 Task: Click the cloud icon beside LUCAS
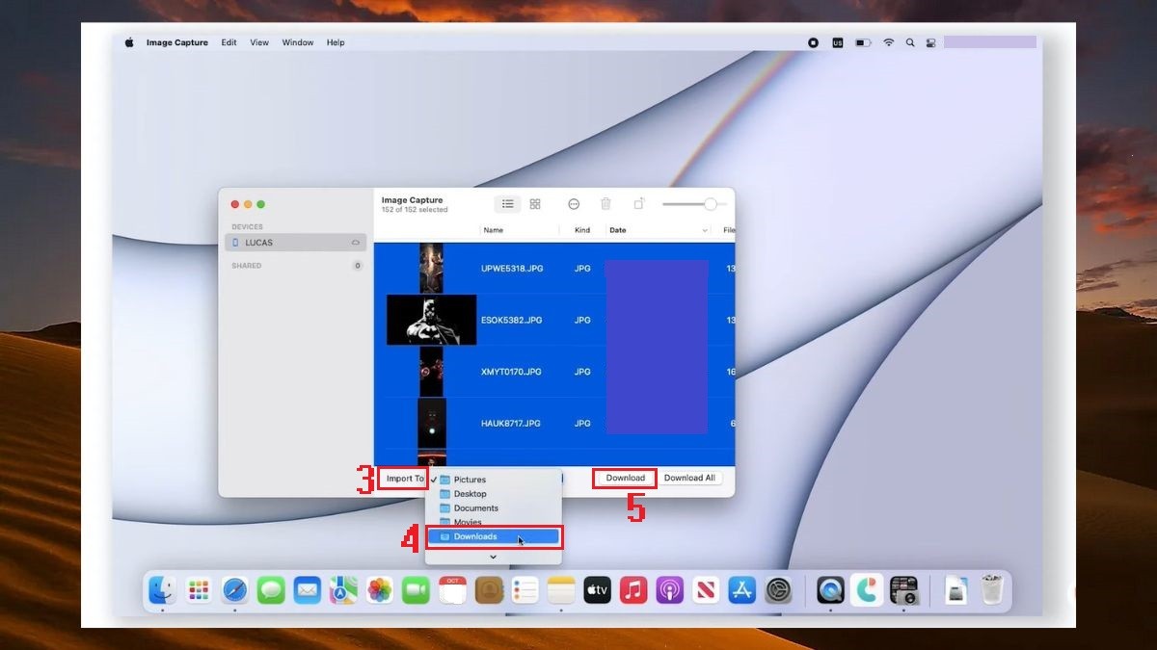point(356,243)
